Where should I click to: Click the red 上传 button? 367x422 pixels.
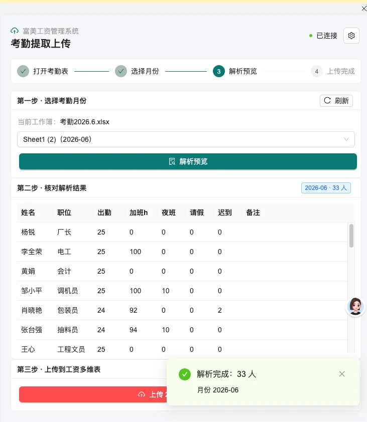pos(93,394)
